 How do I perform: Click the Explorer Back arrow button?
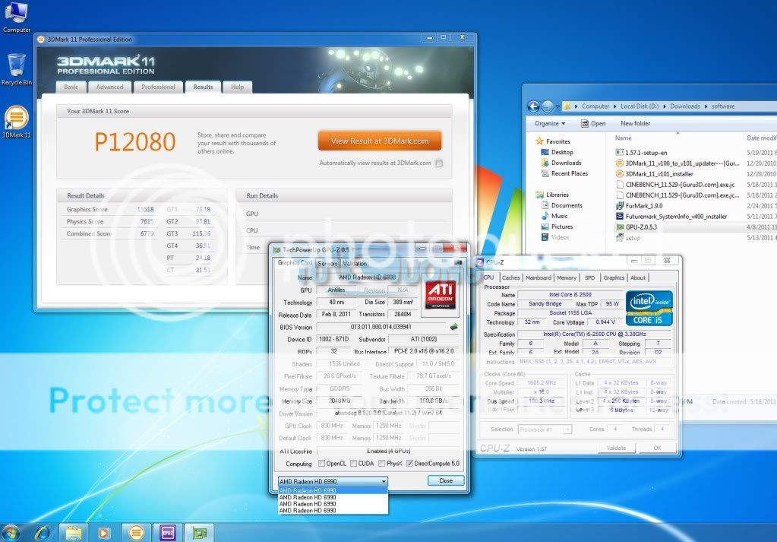pos(533,106)
